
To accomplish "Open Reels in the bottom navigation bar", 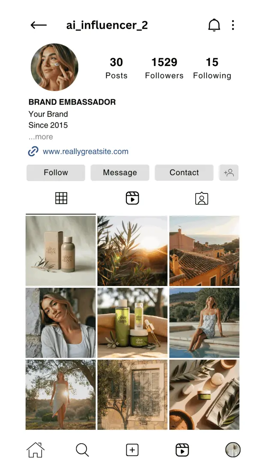I will pyautogui.click(x=182, y=450).
